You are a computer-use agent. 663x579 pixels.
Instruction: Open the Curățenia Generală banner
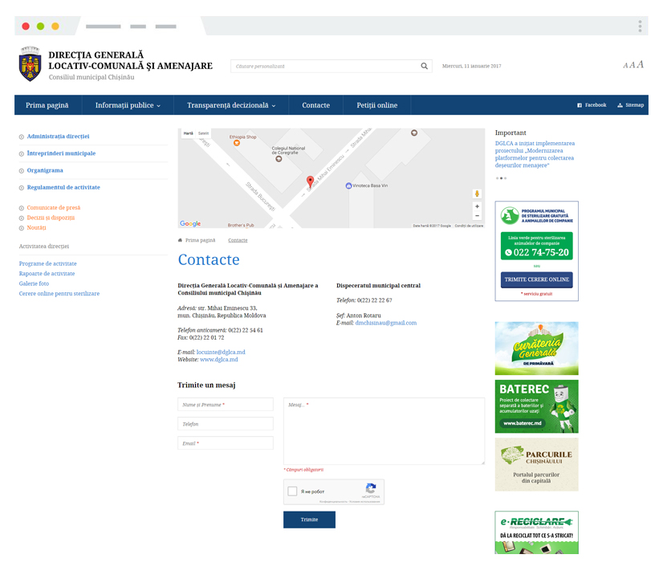(536, 349)
